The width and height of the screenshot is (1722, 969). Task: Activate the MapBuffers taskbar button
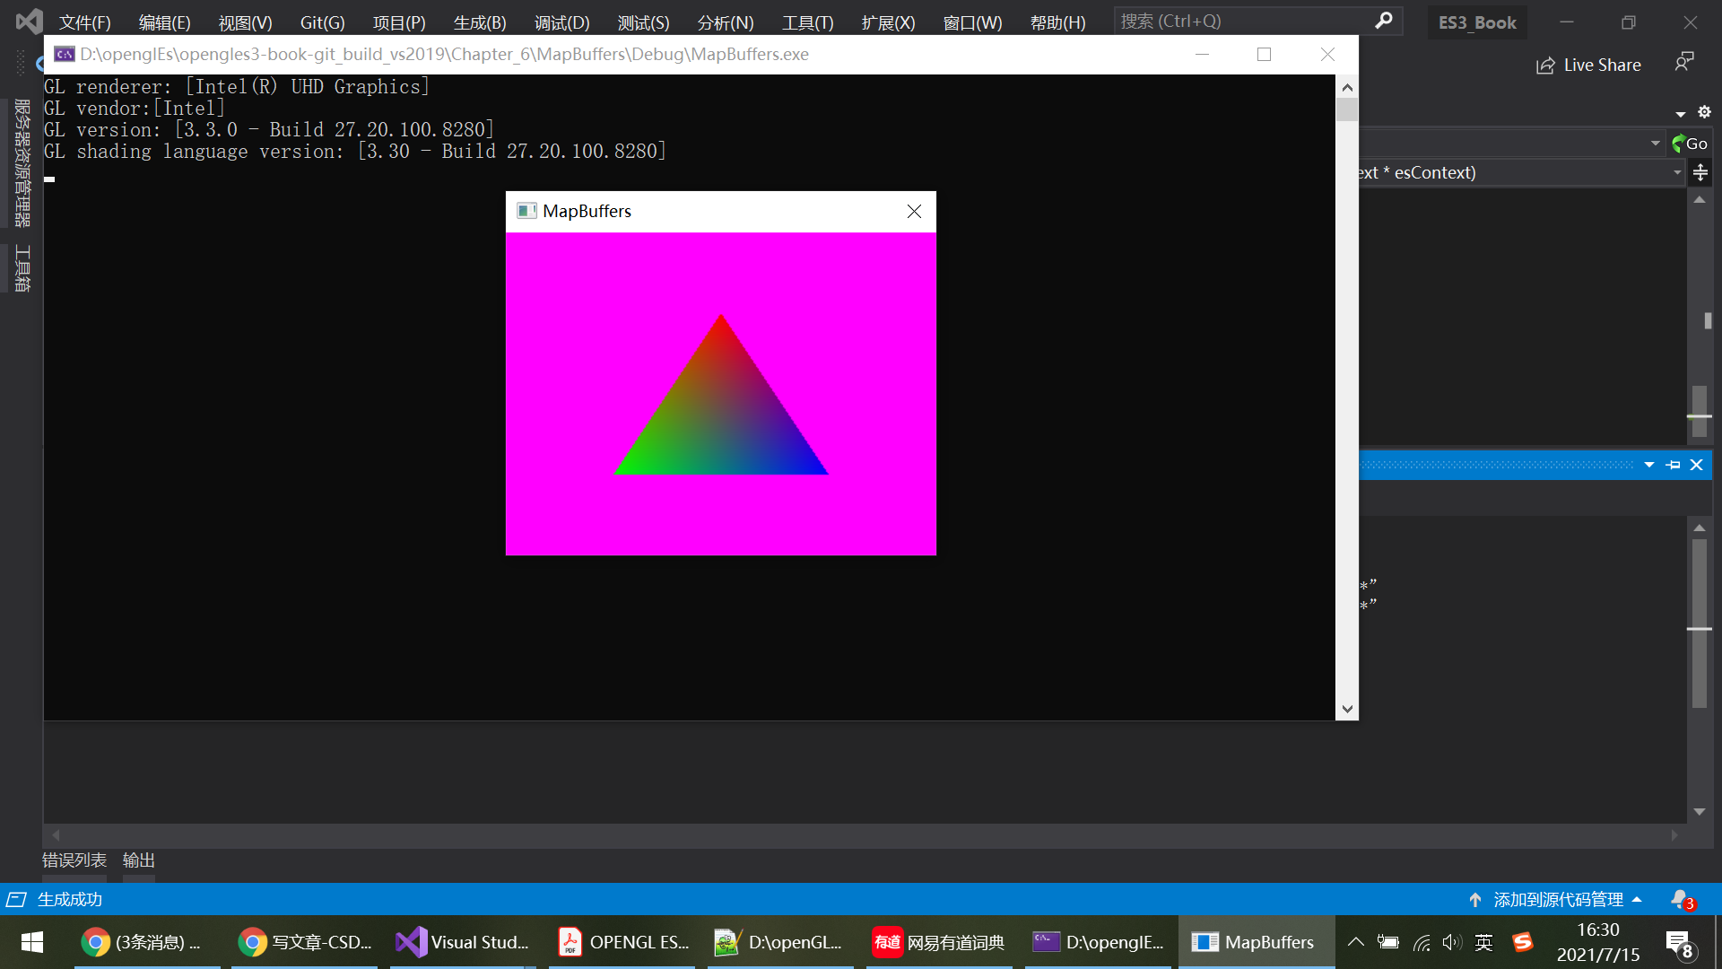coord(1254,942)
